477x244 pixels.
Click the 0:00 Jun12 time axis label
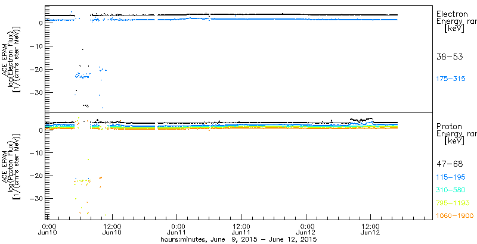pyautogui.click(x=306, y=229)
